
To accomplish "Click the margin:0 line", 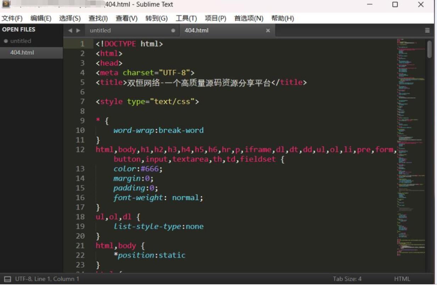I will coord(134,178).
